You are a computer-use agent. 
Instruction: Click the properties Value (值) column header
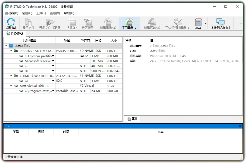(x=196, y=40)
